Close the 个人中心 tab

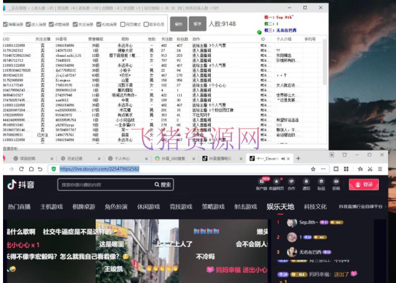tap(146, 159)
